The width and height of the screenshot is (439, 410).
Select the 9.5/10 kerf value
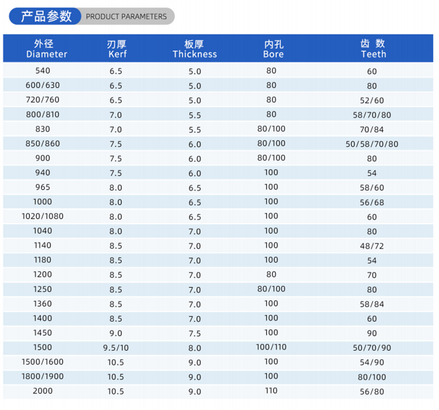click(x=115, y=348)
